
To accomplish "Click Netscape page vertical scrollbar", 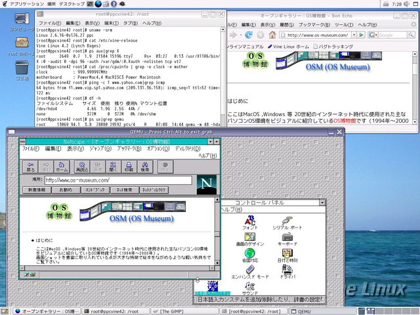I will (x=217, y=232).
